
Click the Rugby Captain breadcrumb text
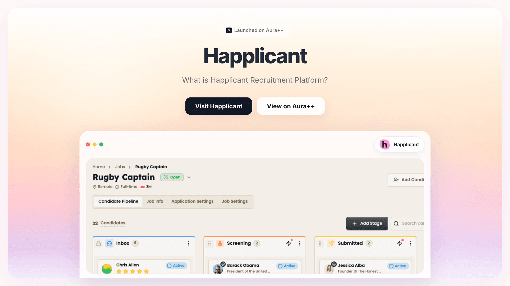[151, 167]
